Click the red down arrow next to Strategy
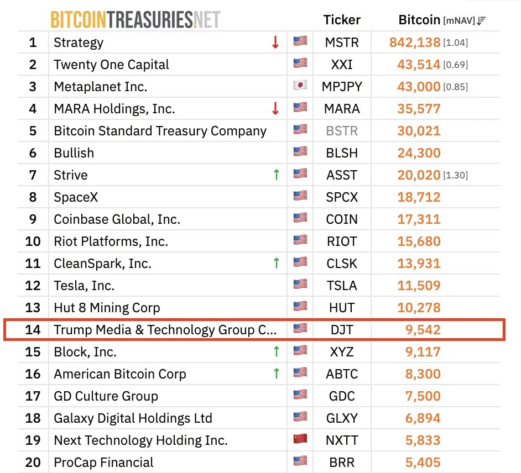 coord(275,42)
